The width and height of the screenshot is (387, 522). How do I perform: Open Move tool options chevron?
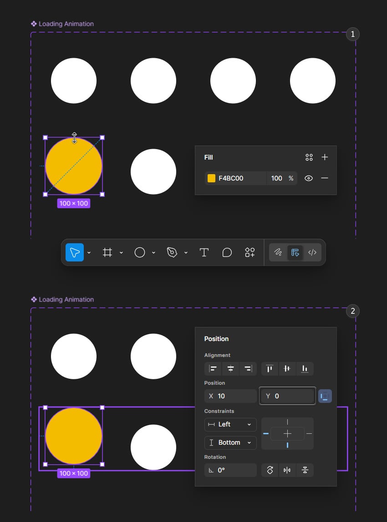[x=89, y=253]
